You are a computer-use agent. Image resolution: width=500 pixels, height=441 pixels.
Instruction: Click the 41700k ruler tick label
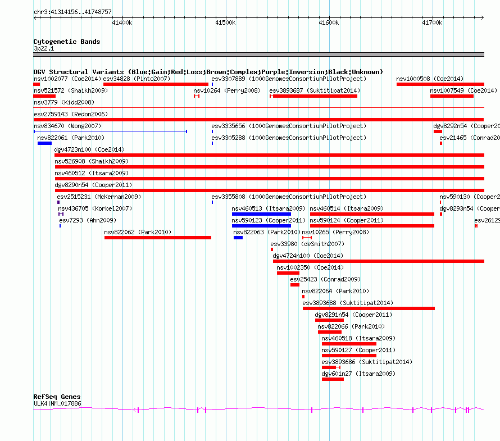(x=432, y=22)
